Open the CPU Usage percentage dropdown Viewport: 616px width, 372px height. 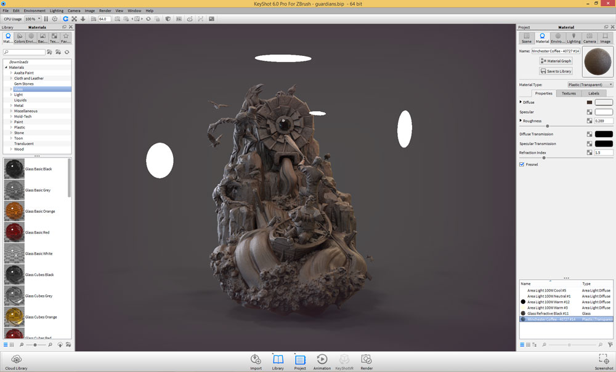click(x=33, y=19)
